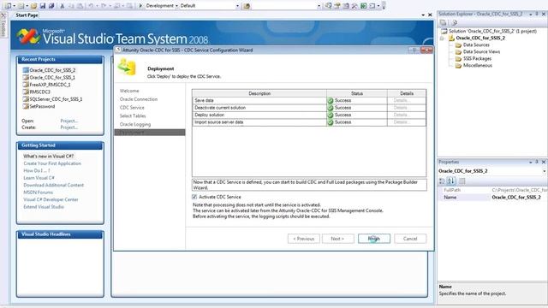Click the Open Project link
The width and height of the screenshot is (548, 308).
[x=68, y=121]
